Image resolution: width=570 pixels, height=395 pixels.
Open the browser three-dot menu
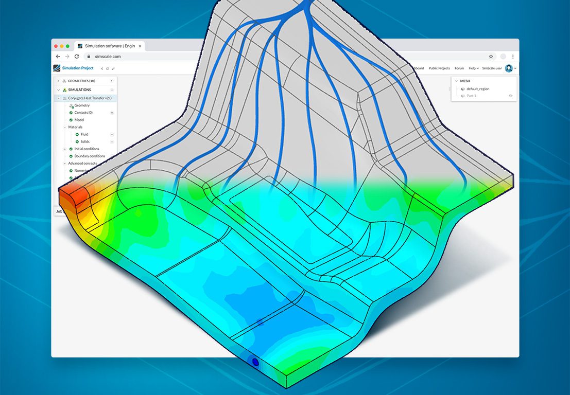pos(513,56)
